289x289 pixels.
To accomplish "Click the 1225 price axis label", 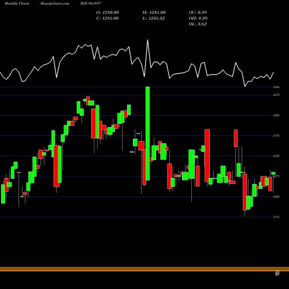I will [276, 197].
